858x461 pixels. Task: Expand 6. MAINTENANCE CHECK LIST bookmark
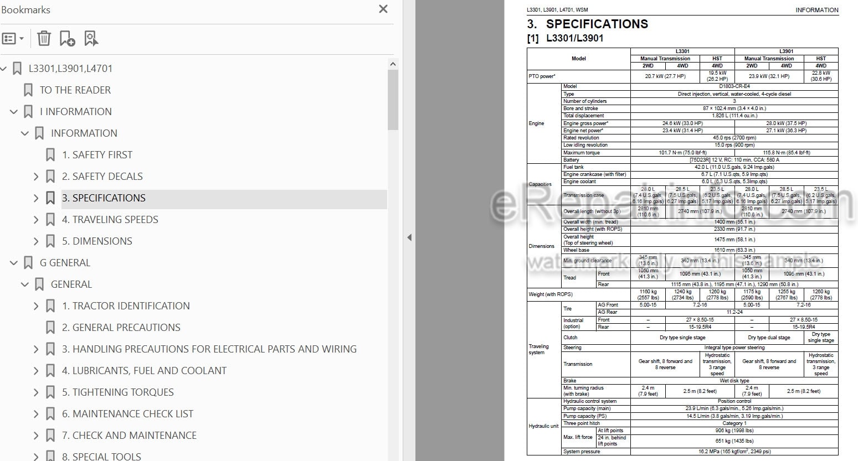point(36,414)
